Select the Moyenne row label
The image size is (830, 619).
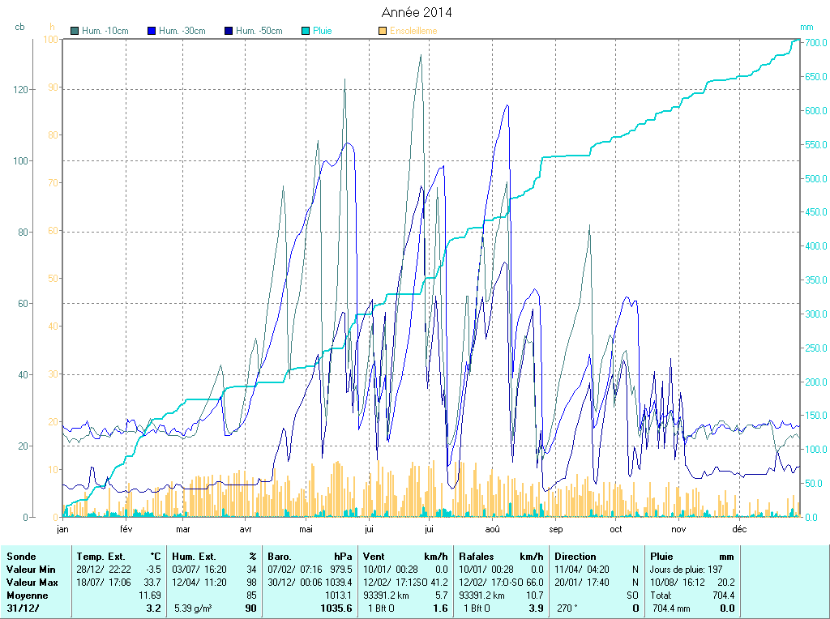pos(28,596)
